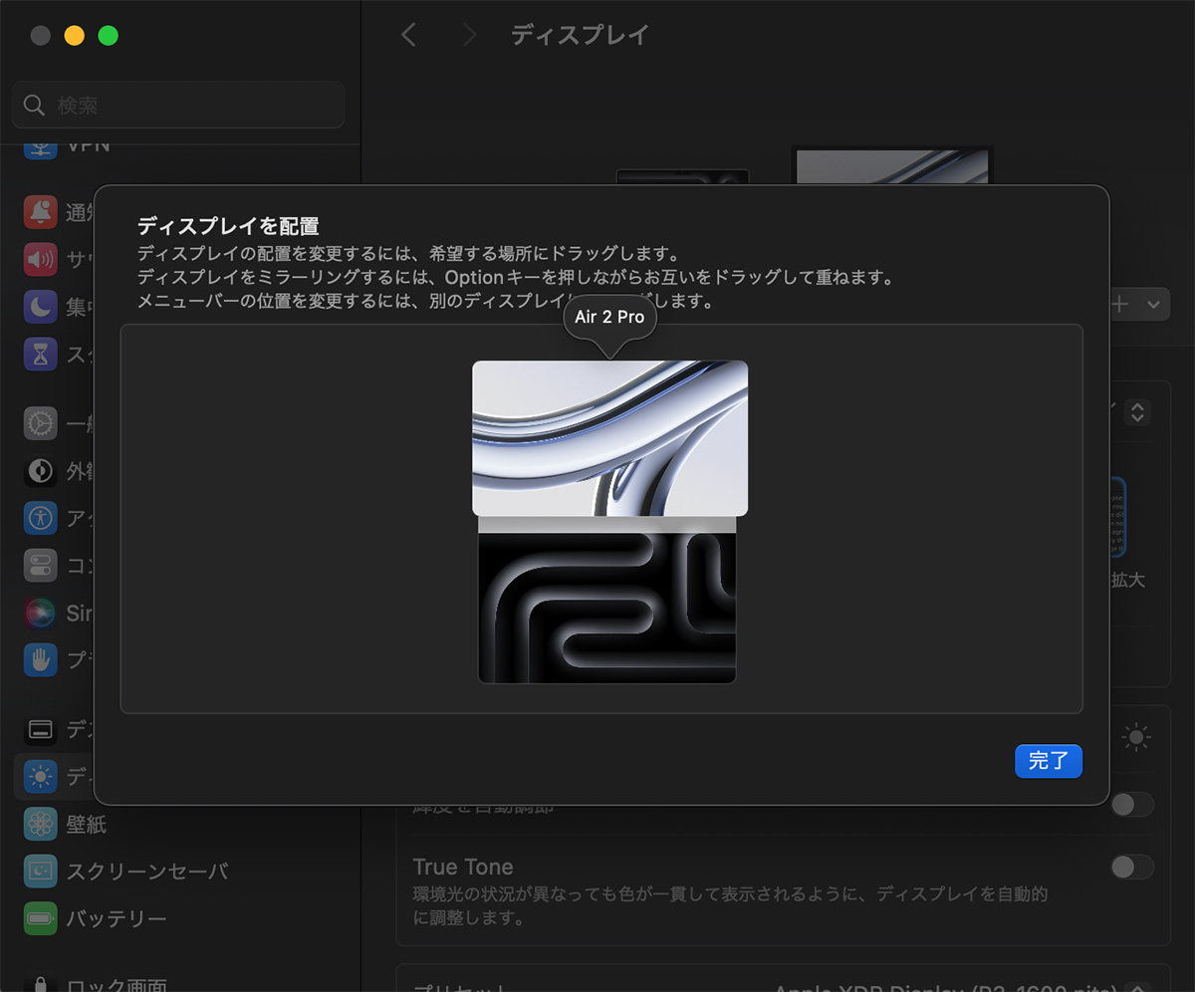Go forward with the right chevron
The width and height of the screenshot is (1195, 992).
coord(470,35)
